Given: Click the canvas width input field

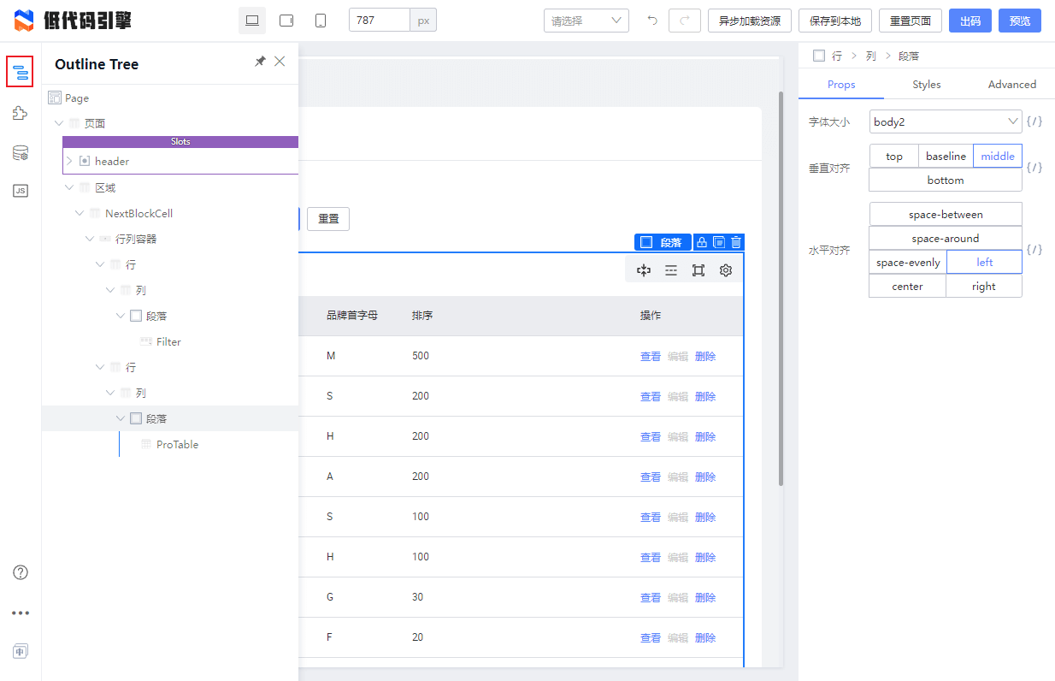Looking at the screenshot, I should [380, 21].
